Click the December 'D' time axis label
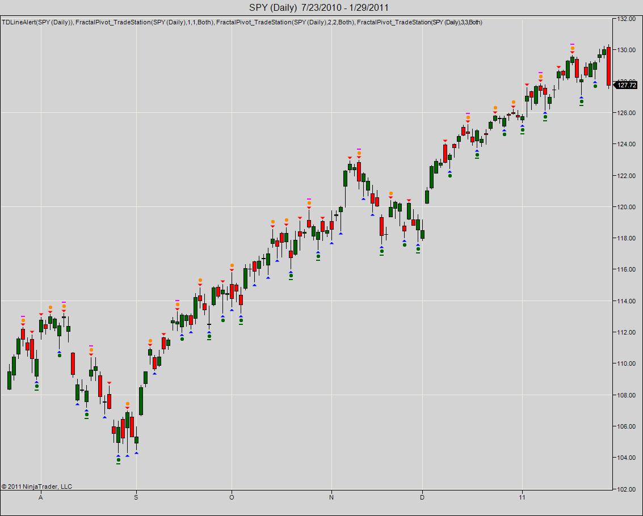The height and width of the screenshot is (516, 643). 422,497
